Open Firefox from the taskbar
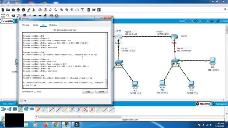Viewport: 228px width, 128px height. 46,125
